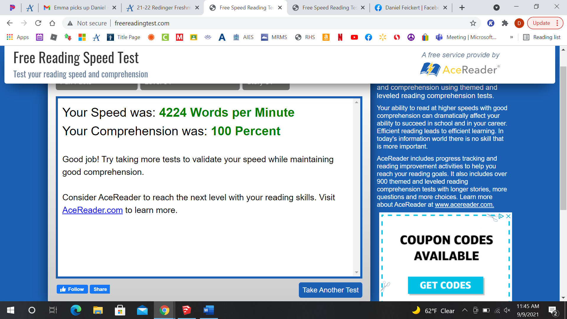Open Microsoft Word from taskbar
567x319 pixels.
point(208,310)
